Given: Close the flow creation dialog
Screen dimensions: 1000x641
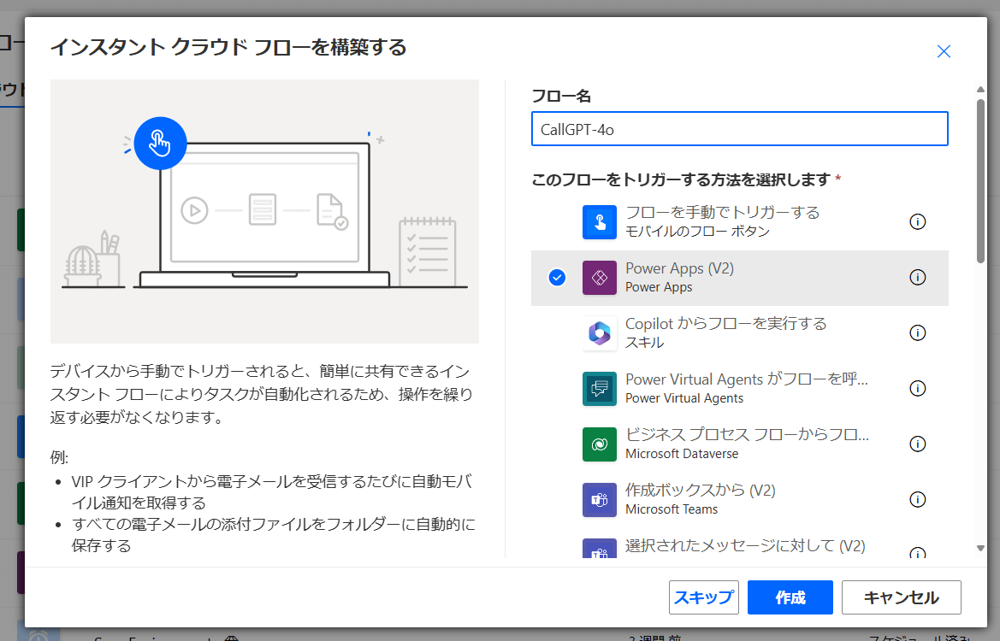Looking at the screenshot, I should pos(944,51).
